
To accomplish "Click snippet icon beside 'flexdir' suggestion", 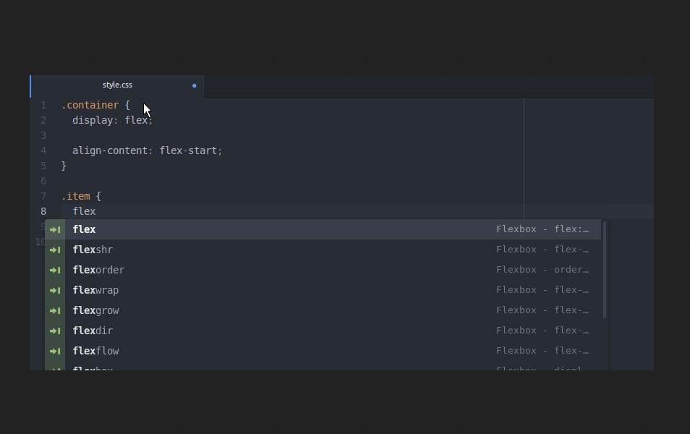I will [55, 331].
